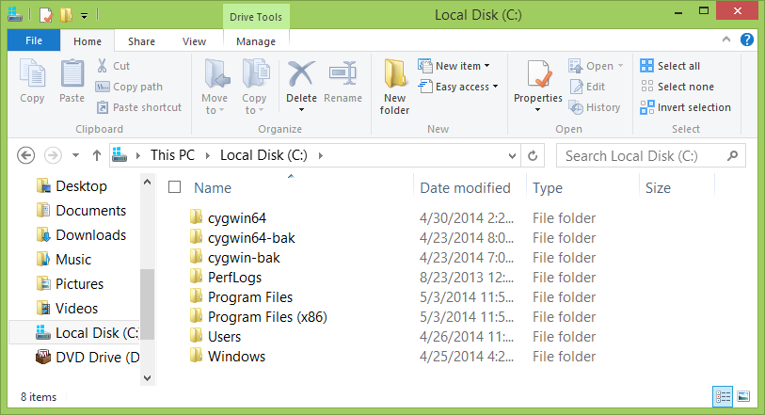The height and width of the screenshot is (415, 765).
Task: Click Edit in Open group
Action: [588, 87]
